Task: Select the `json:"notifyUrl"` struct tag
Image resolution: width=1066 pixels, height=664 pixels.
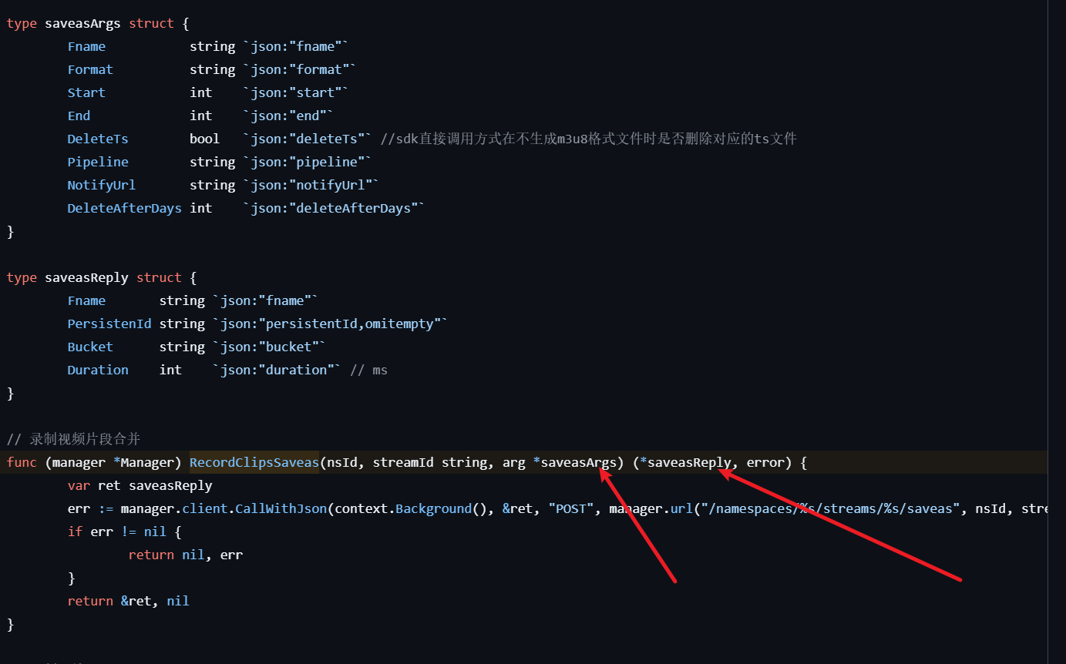Action: [x=311, y=185]
